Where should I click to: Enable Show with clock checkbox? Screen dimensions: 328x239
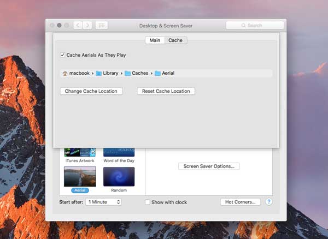(148, 202)
